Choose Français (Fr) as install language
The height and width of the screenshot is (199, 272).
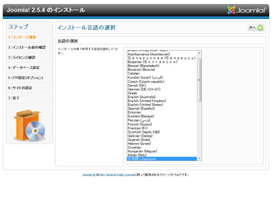click(138, 128)
